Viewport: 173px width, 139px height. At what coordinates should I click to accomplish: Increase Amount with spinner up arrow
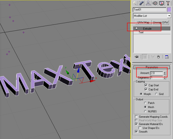click(x=165, y=72)
